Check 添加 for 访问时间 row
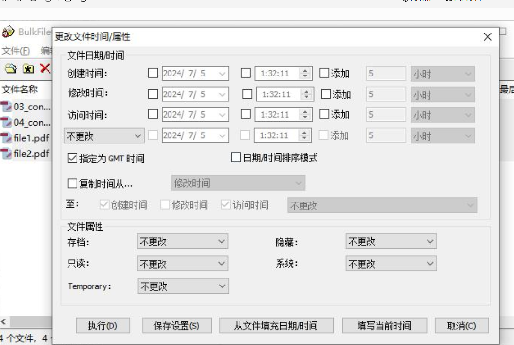514x345 pixels. pos(324,114)
